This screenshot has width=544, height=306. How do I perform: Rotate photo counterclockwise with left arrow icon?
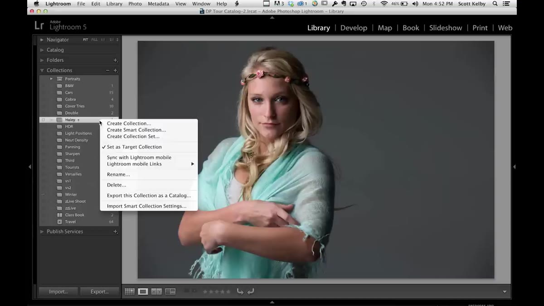240,292
